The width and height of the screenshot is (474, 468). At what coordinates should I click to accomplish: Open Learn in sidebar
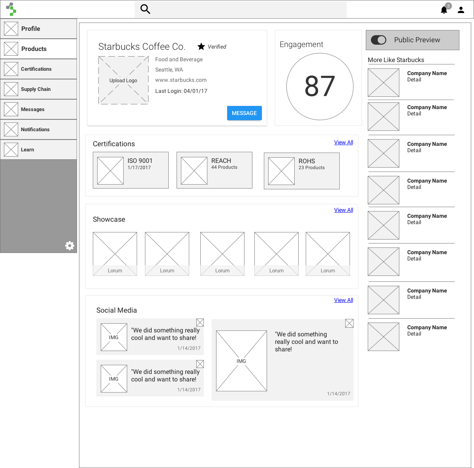(39, 149)
